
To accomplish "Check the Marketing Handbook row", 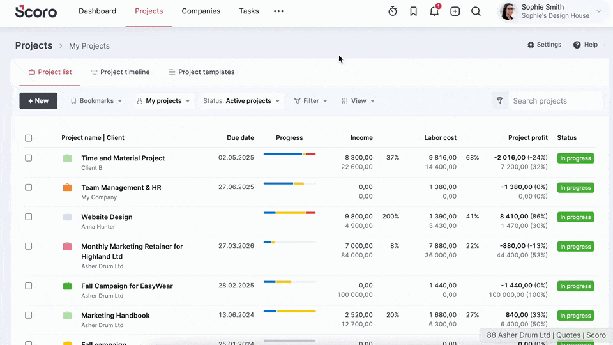I will click(x=29, y=315).
